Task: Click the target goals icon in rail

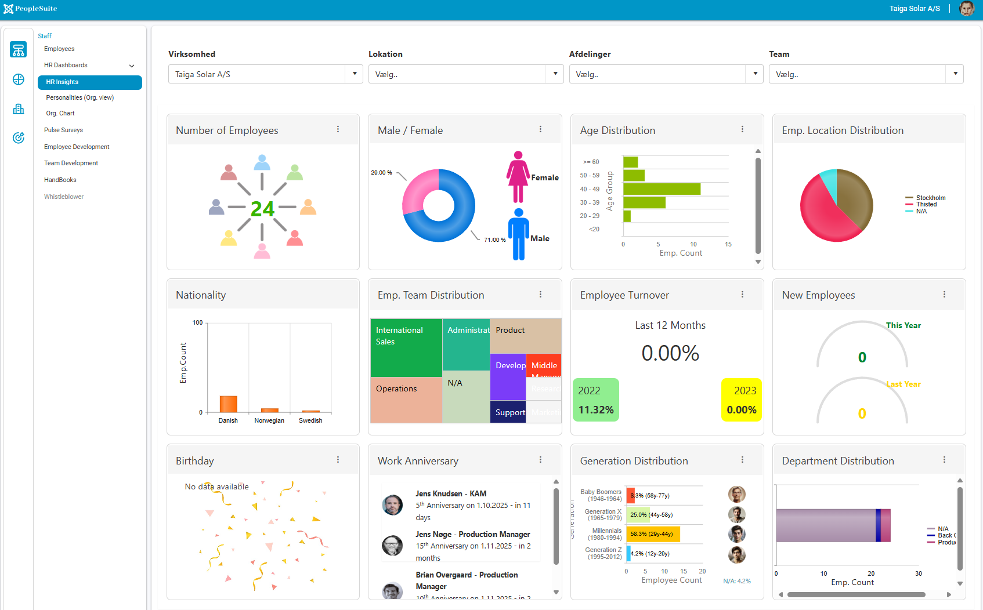Action: tap(19, 137)
